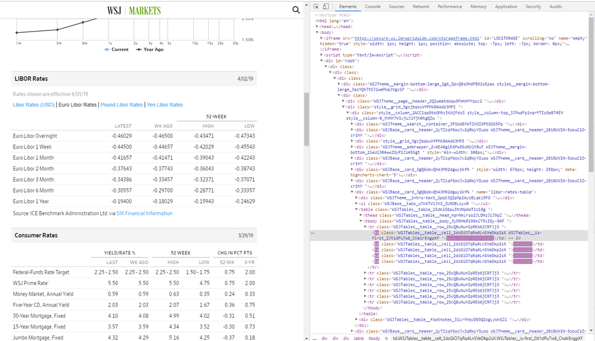Click Money Market, Annual Yield row
595x341 pixels.
(134, 294)
